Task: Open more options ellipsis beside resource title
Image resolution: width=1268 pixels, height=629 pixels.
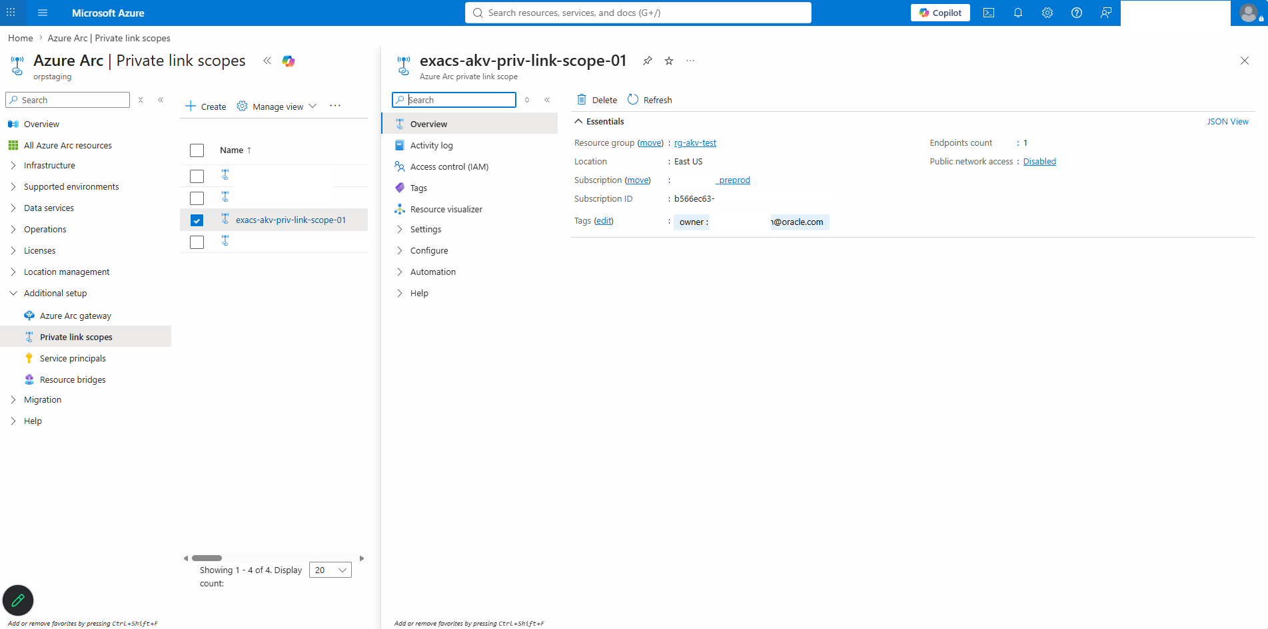Action: coord(690,61)
